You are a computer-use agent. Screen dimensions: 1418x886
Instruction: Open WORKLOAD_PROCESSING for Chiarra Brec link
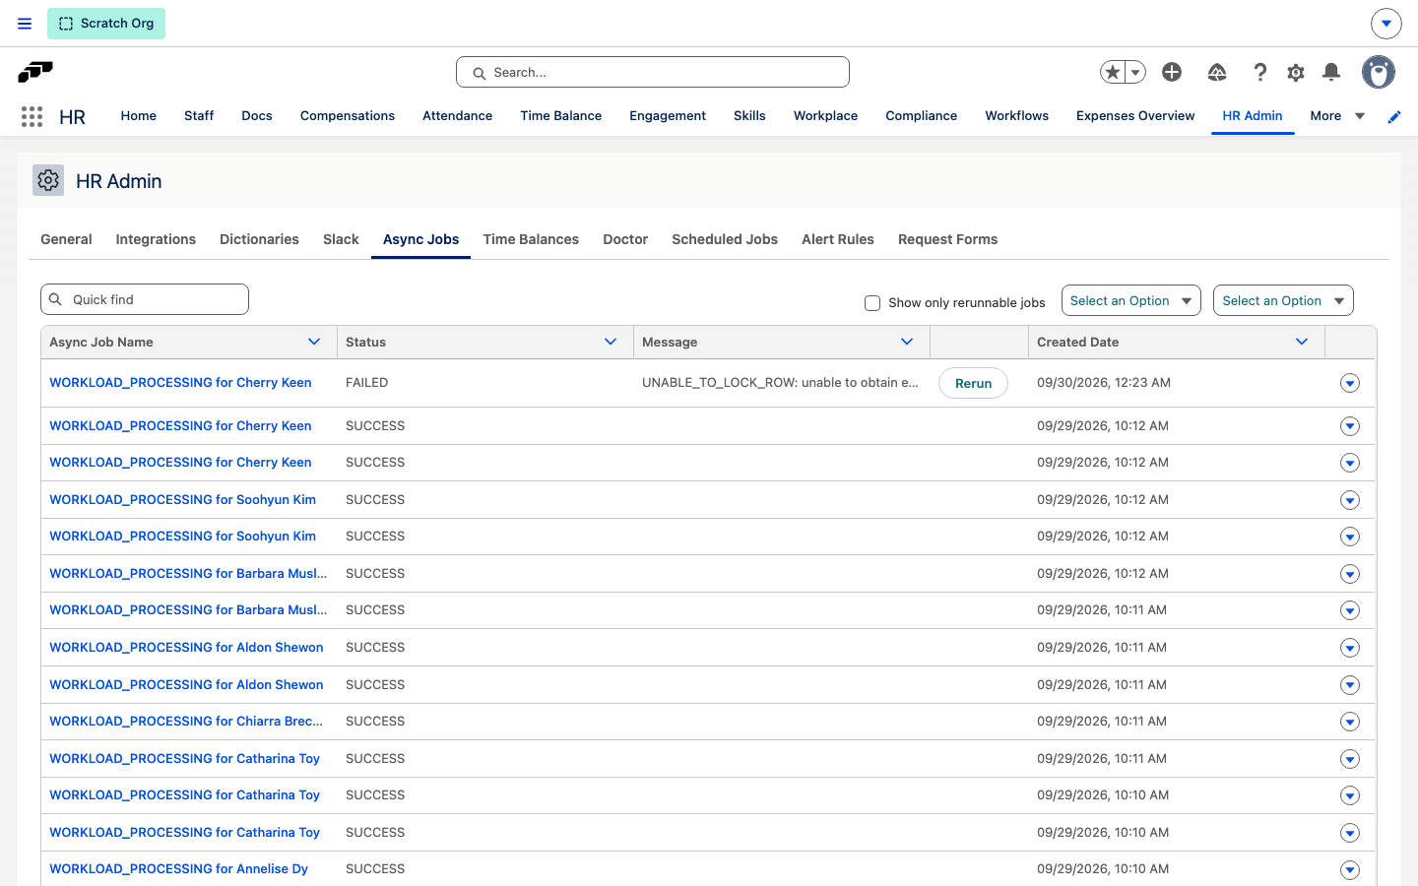pyautogui.click(x=186, y=721)
